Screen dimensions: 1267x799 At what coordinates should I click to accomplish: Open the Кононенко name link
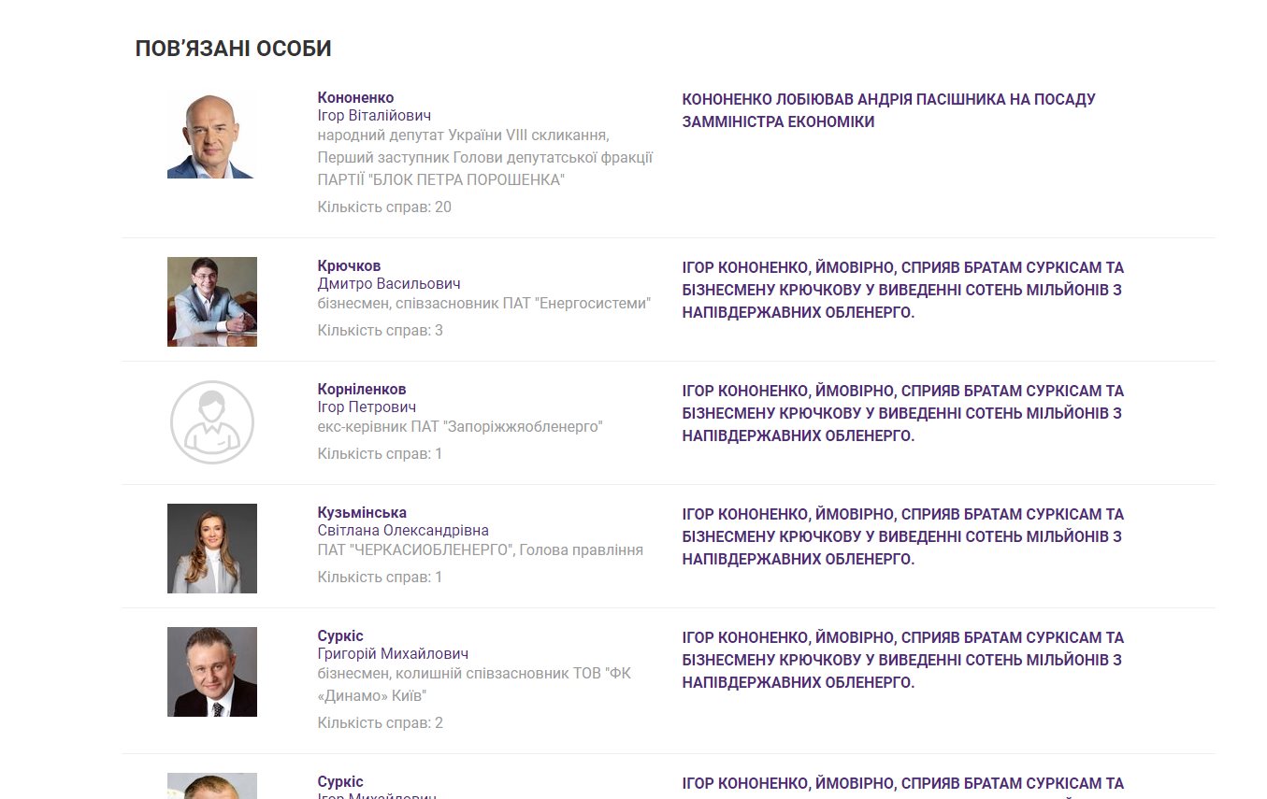tap(355, 97)
